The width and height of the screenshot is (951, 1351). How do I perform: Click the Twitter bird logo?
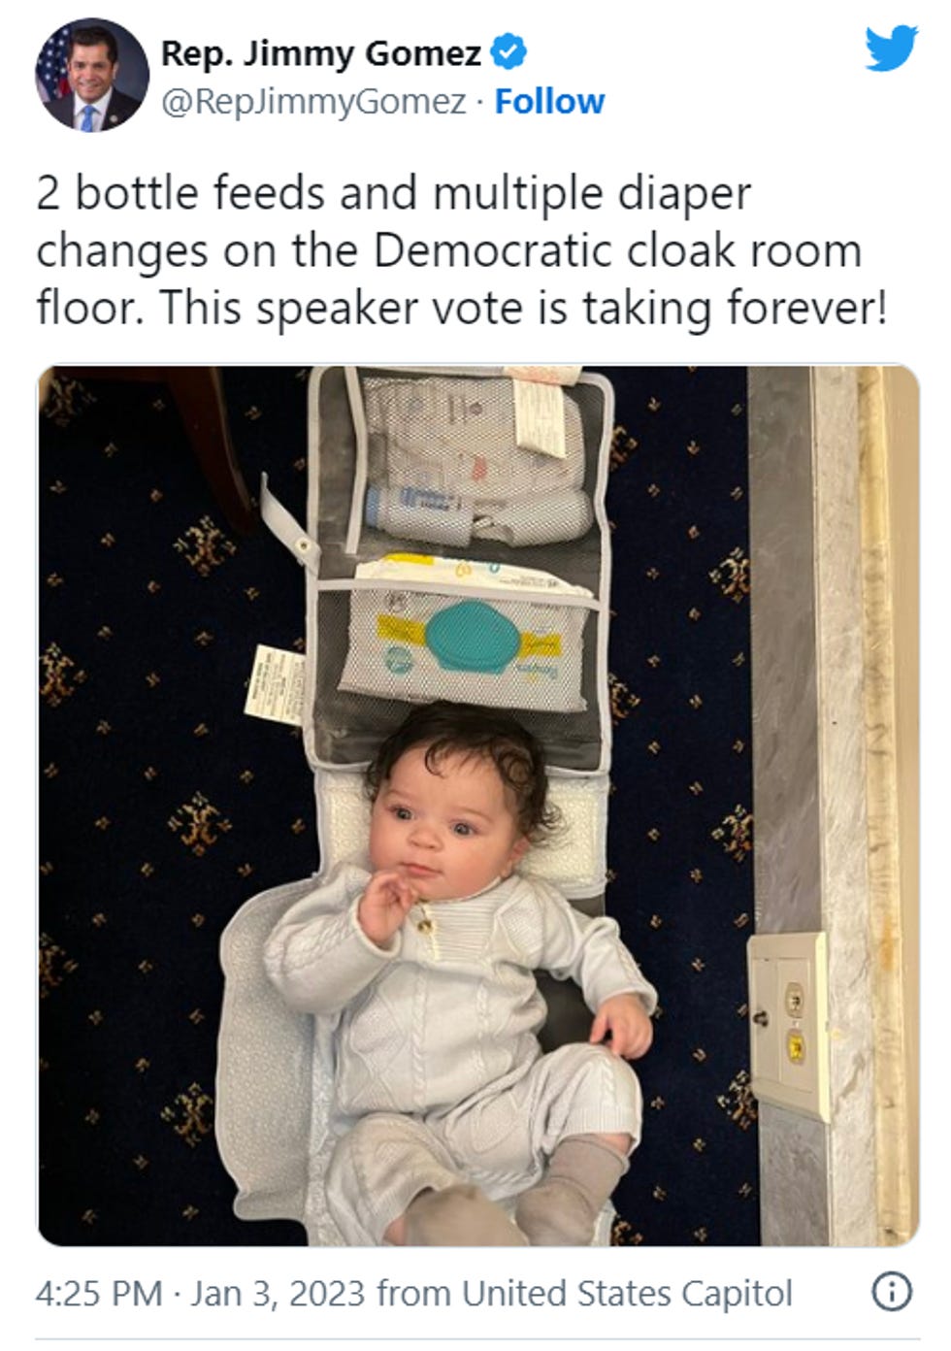[892, 49]
